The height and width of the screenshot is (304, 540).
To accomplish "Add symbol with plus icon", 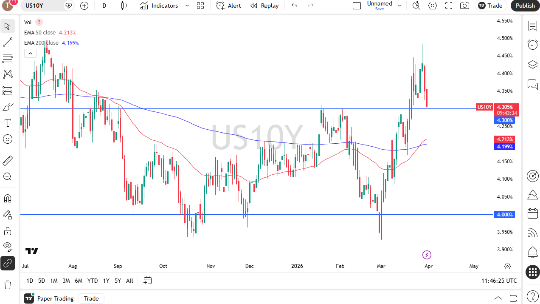I will click(x=84, y=6).
